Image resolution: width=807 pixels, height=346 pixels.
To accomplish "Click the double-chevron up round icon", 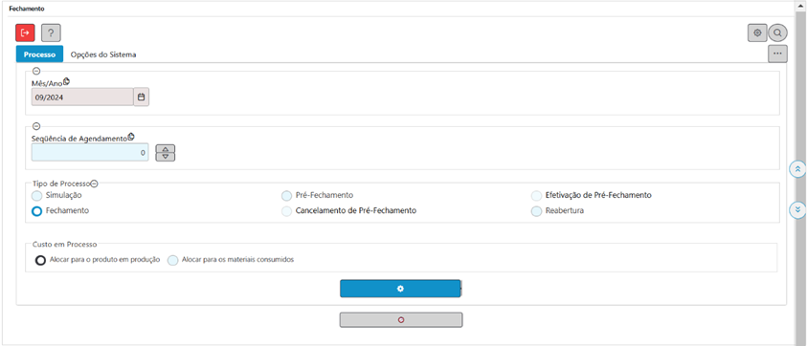I will [797, 169].
